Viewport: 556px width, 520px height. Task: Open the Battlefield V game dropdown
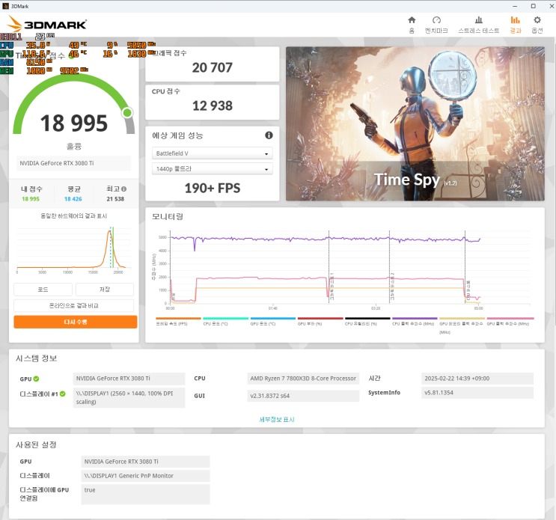tap(213, 153)
